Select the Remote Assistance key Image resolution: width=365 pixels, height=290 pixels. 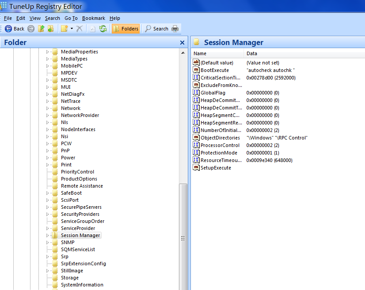tap(82, 186)
